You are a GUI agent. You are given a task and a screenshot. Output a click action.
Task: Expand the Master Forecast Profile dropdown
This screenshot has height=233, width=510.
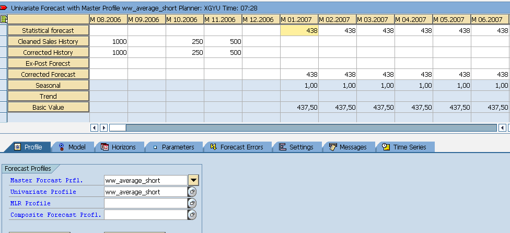coord(193,180)
